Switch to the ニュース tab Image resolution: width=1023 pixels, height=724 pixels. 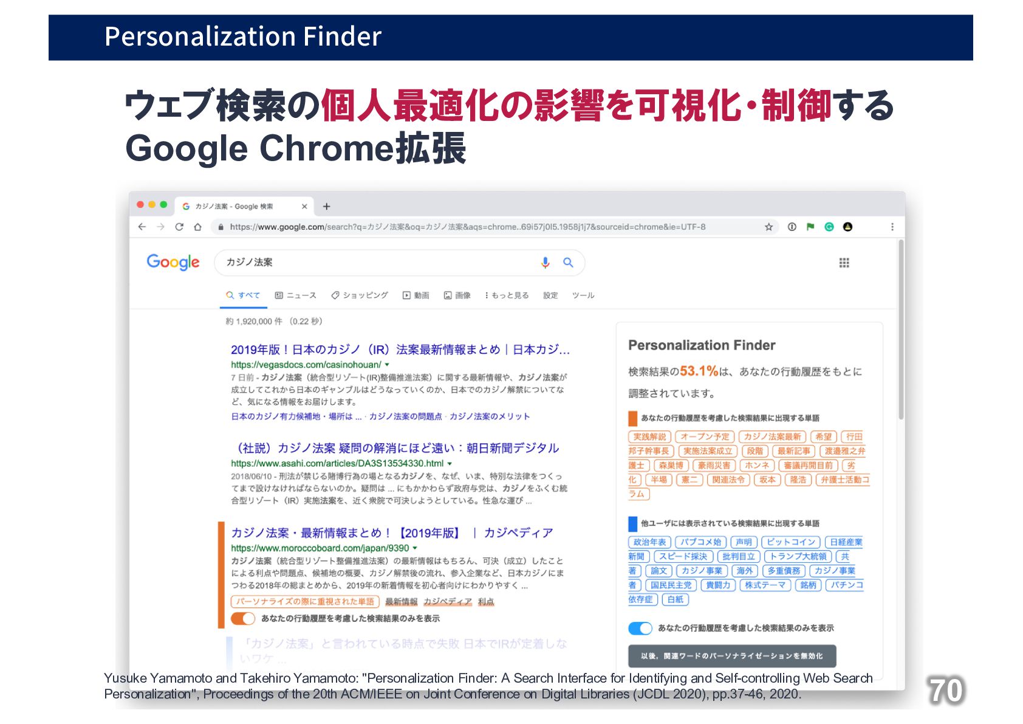tap(296, 295)
